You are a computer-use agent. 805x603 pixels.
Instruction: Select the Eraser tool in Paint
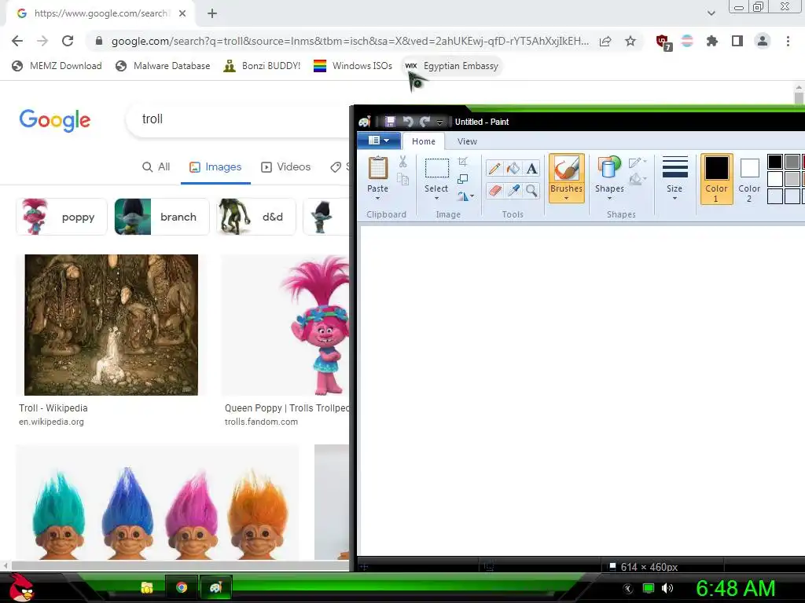coord(494,191)
